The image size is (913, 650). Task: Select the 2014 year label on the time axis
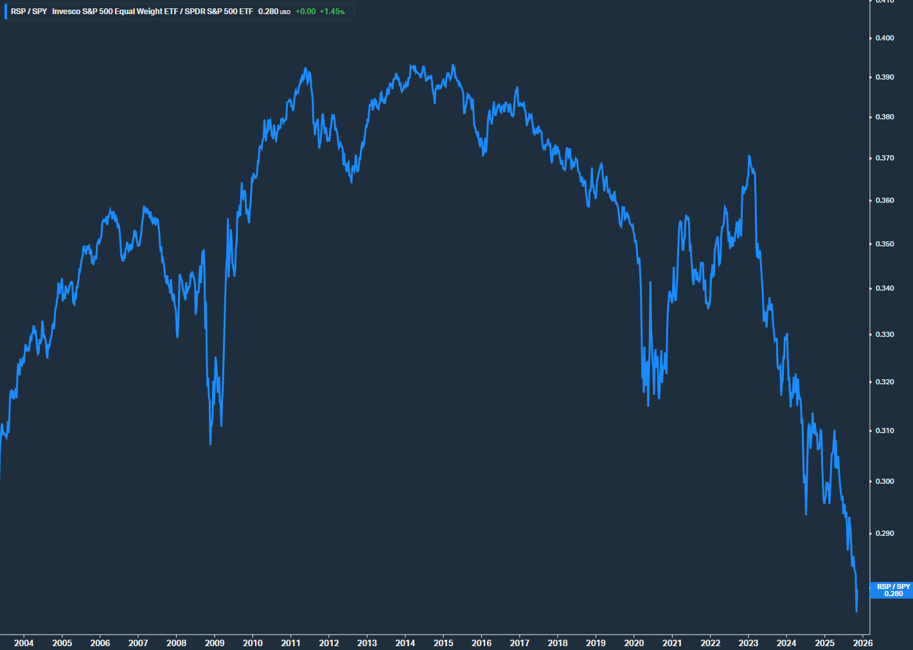pos(405,642)
